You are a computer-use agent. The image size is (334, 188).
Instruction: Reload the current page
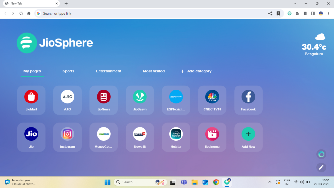point(21,13)
